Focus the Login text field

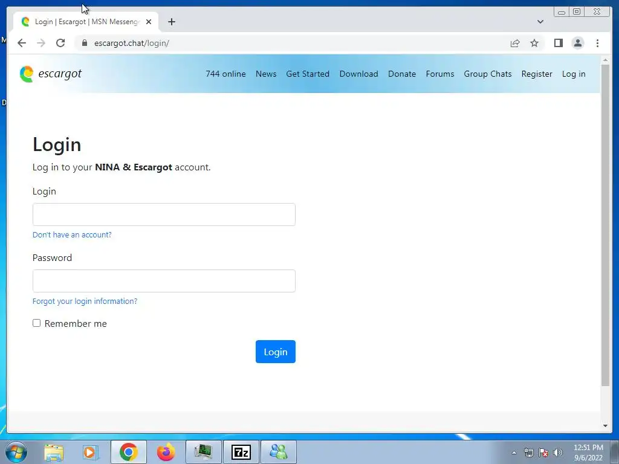(x=164, y=214)
